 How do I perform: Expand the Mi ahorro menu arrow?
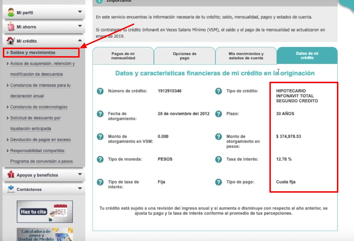tap(80, 26)
